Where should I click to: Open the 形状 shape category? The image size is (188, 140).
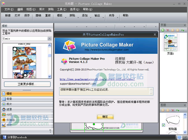(x=27, y=125)
